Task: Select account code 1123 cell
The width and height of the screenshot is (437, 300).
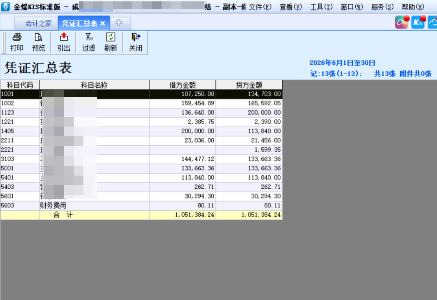Action: click(20, 113)
